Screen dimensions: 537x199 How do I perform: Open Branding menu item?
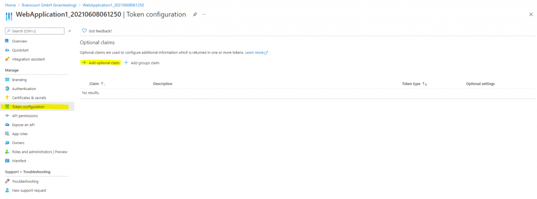pyautogui.click(x=19, y=80)
